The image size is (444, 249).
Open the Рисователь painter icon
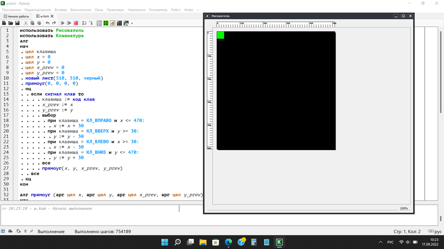tap(112, 23)
